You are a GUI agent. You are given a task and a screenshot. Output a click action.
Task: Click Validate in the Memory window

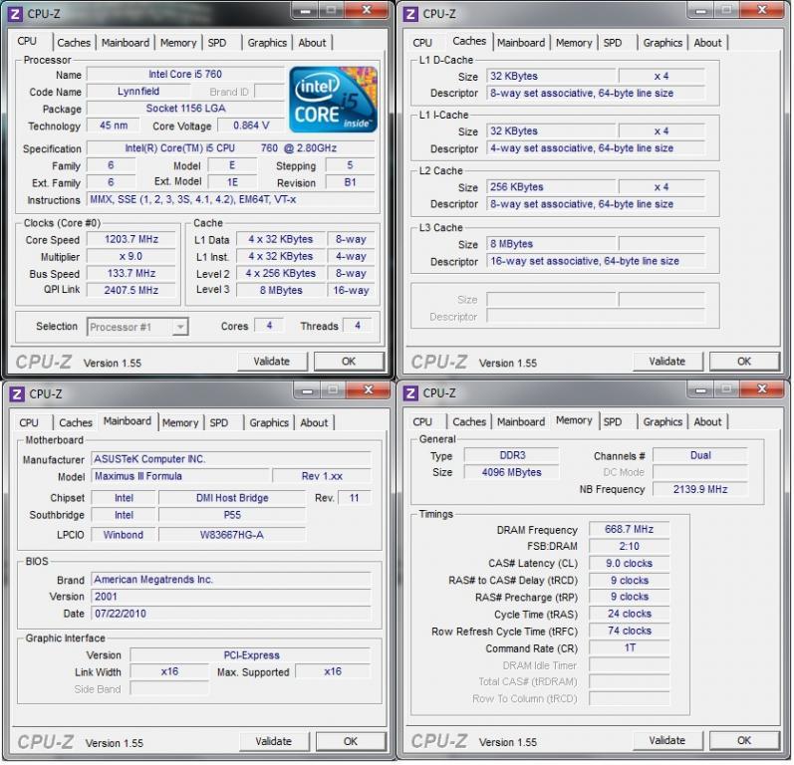(x=667, y=741)
